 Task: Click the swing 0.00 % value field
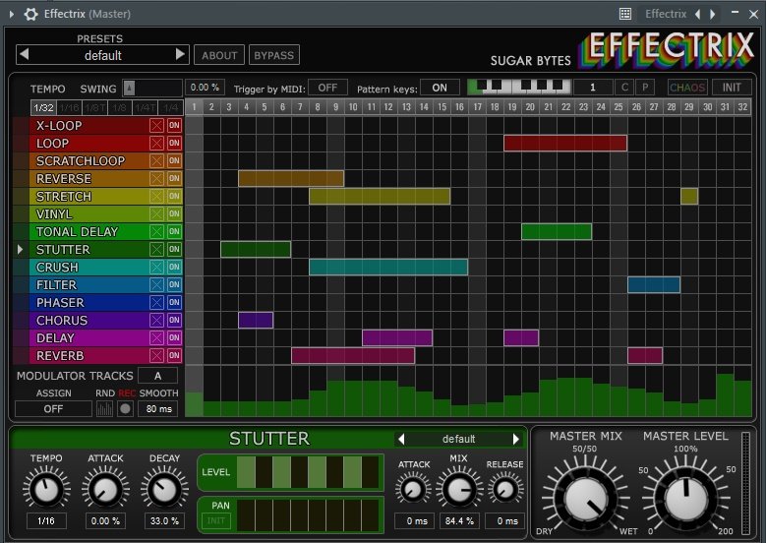205,88
